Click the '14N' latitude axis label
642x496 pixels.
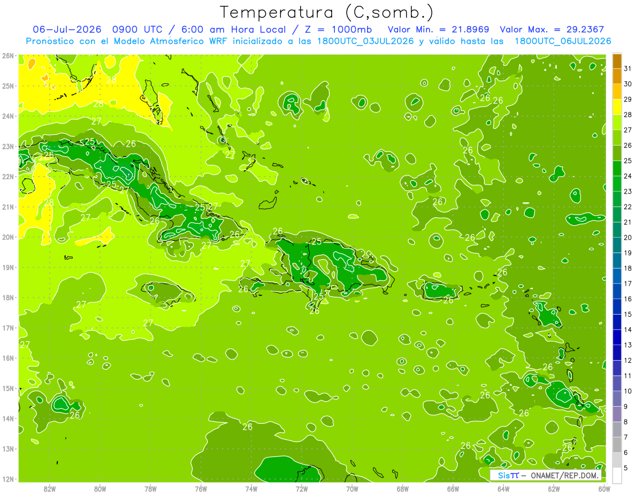click(7, 418)
